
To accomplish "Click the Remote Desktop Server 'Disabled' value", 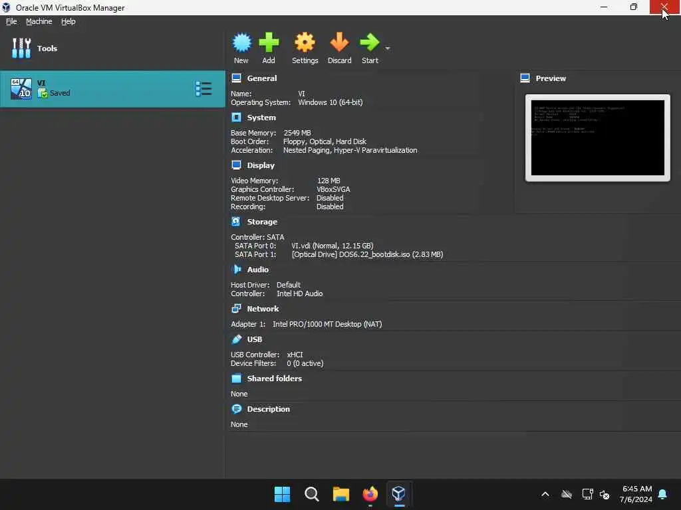I will (330, 198).
